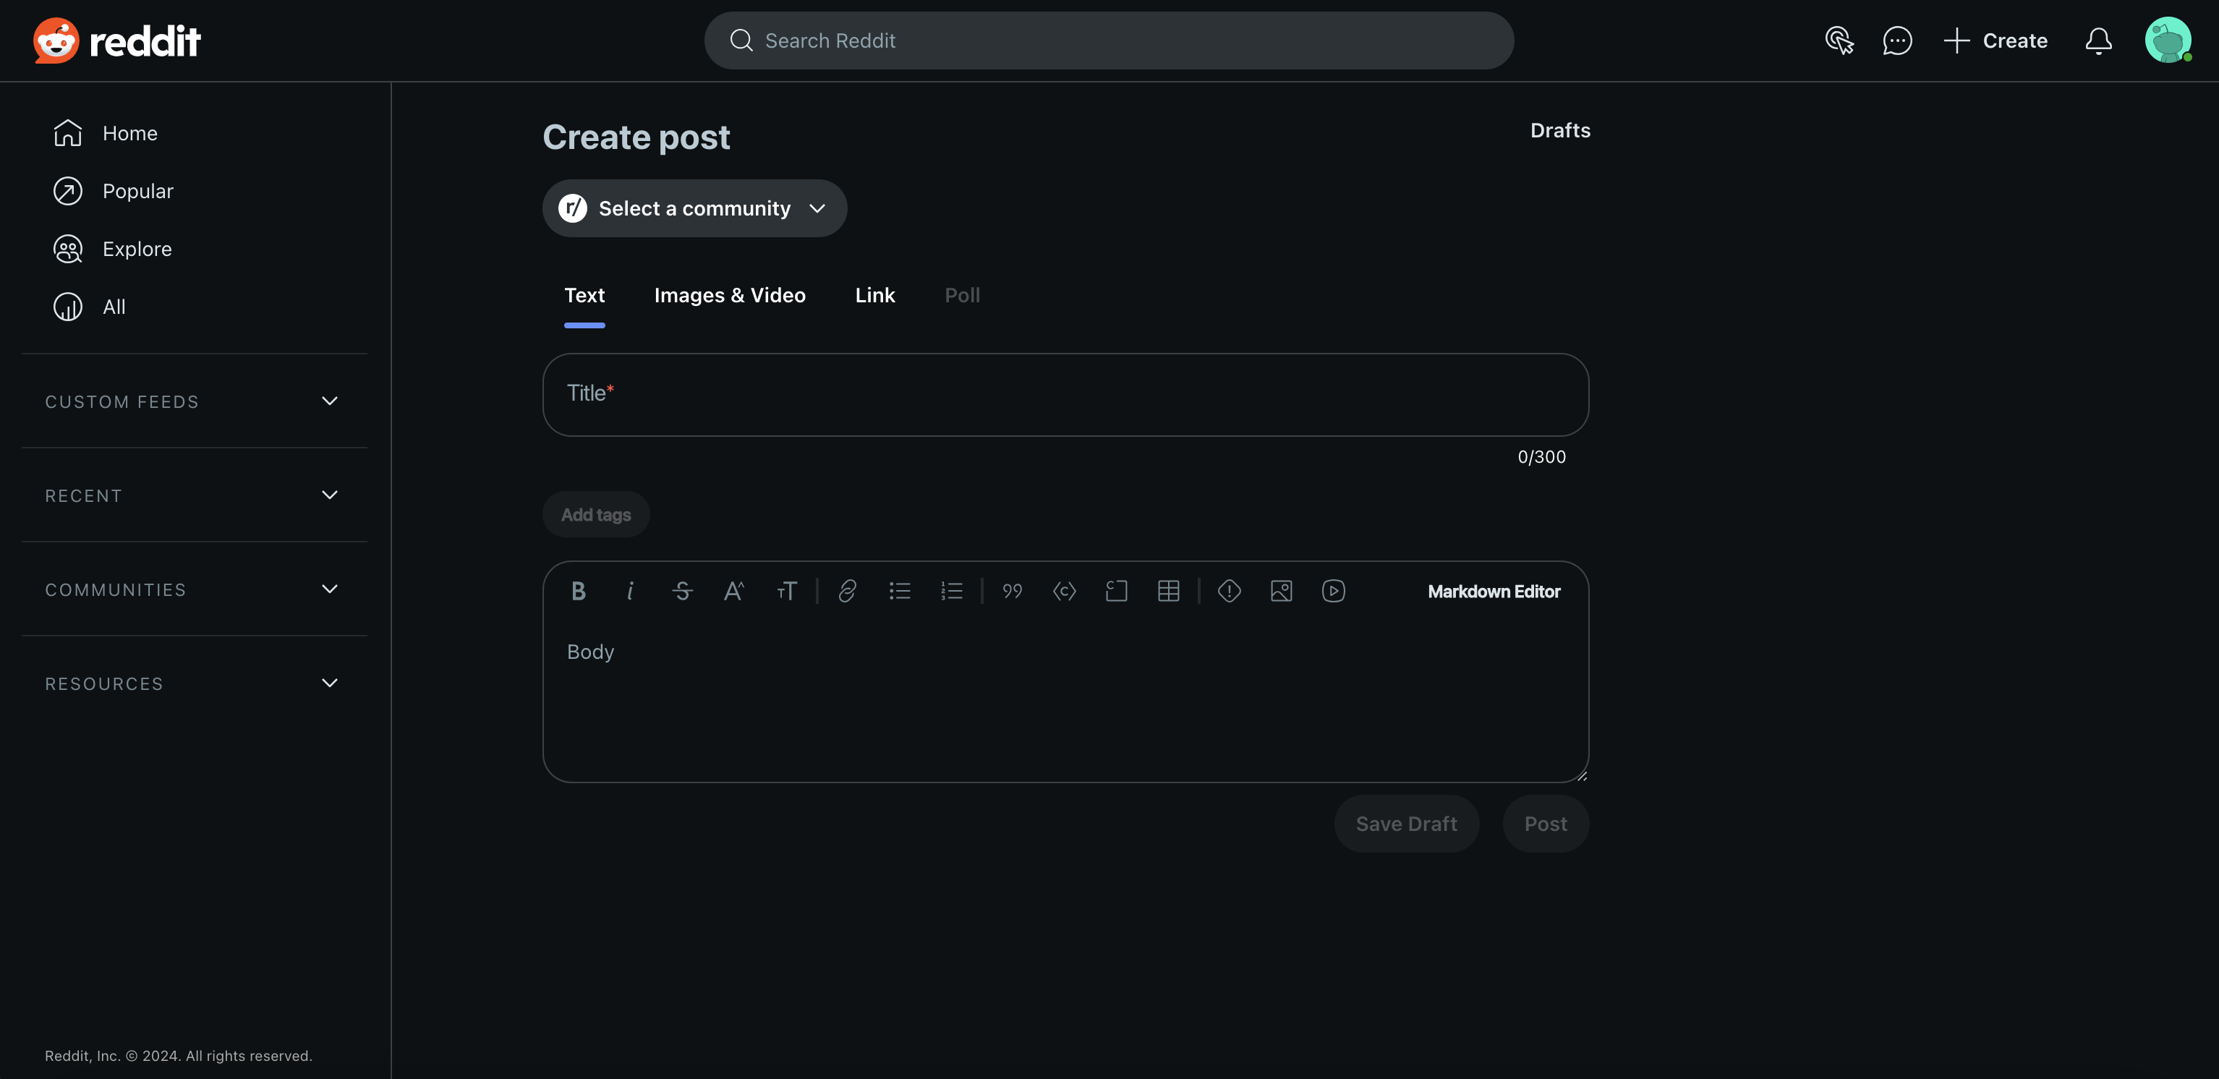Insert a quote block
The image size is (2219, 1079).
[x=1012, y=591]
